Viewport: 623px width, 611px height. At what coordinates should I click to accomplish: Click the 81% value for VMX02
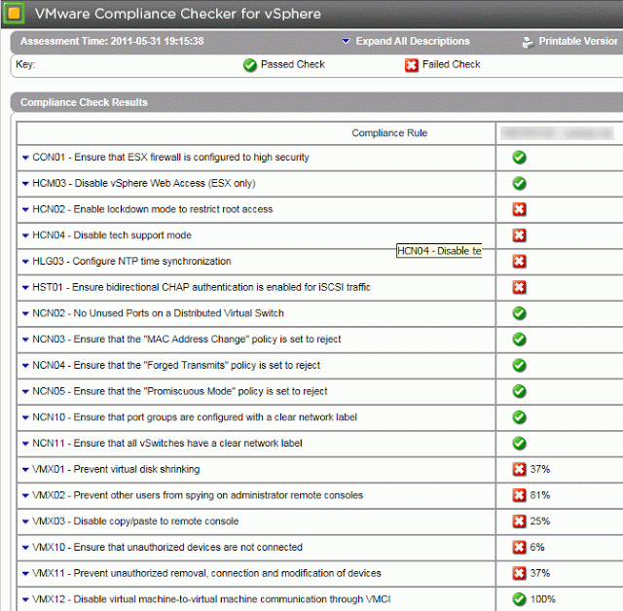[540, 495]
